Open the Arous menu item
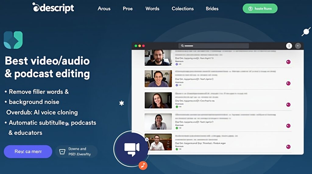312x174 pixels. click(x=104, y=9)
